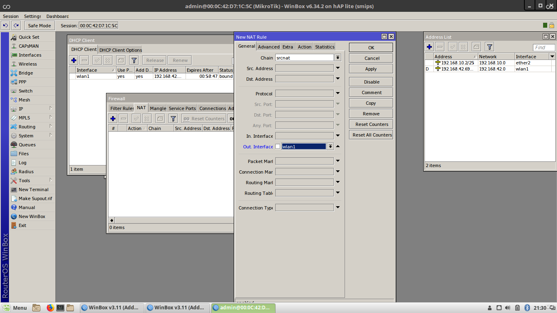The width and height of the screenshot is (557, 313).
Task: Click Apply in New NAT Rule
Action: [x=371, y=69]
